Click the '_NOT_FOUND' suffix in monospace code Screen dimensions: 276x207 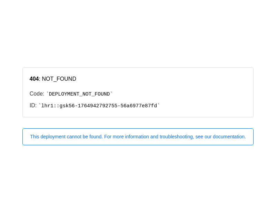click(95, 94)
